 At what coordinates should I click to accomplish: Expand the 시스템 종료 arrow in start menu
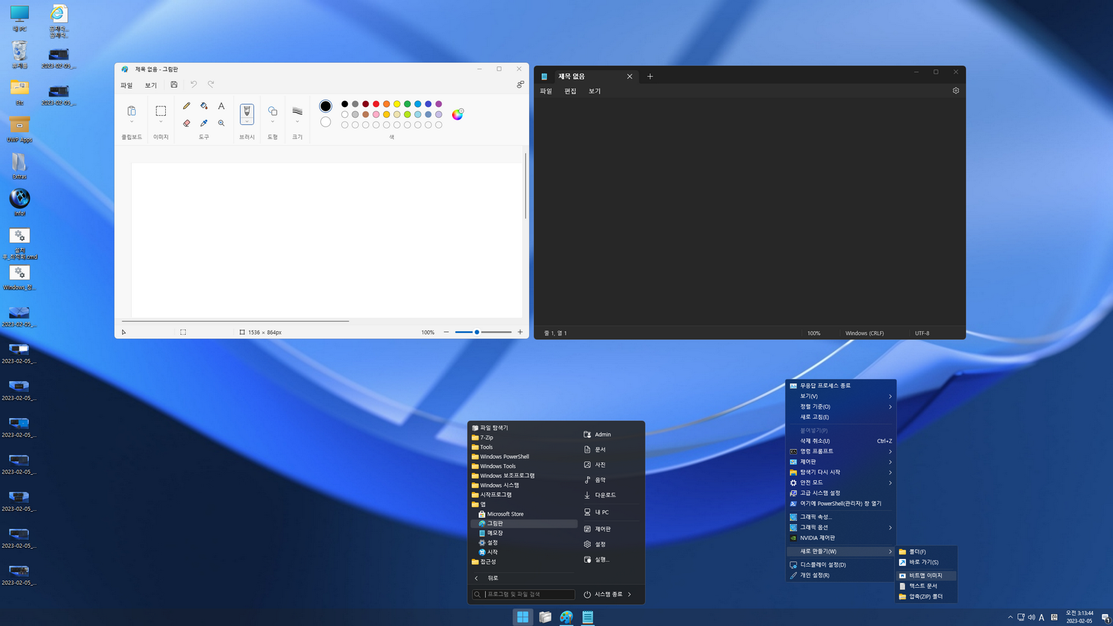pos(629,594)
